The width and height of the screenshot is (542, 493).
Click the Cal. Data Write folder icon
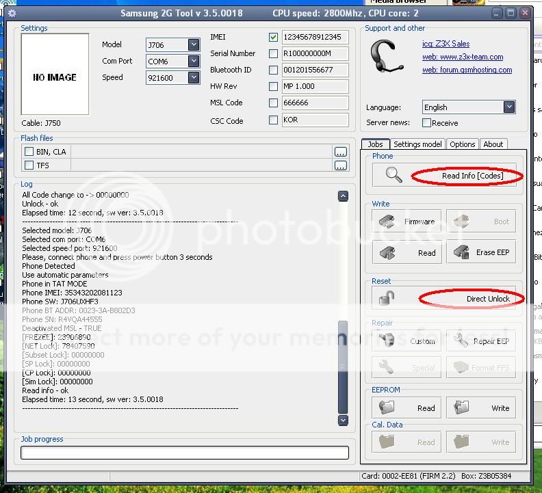pos(461,442)
